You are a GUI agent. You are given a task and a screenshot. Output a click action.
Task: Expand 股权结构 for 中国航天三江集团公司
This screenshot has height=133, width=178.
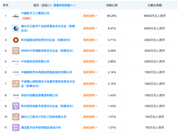(x=90, y=16)
